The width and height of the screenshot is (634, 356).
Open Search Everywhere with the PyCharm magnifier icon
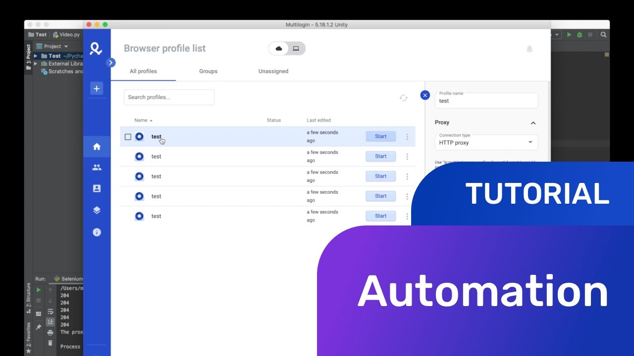603,35
